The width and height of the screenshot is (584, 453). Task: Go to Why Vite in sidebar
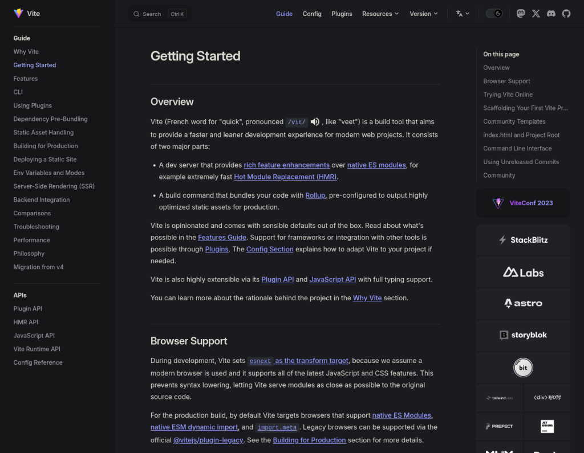[26, 52]
